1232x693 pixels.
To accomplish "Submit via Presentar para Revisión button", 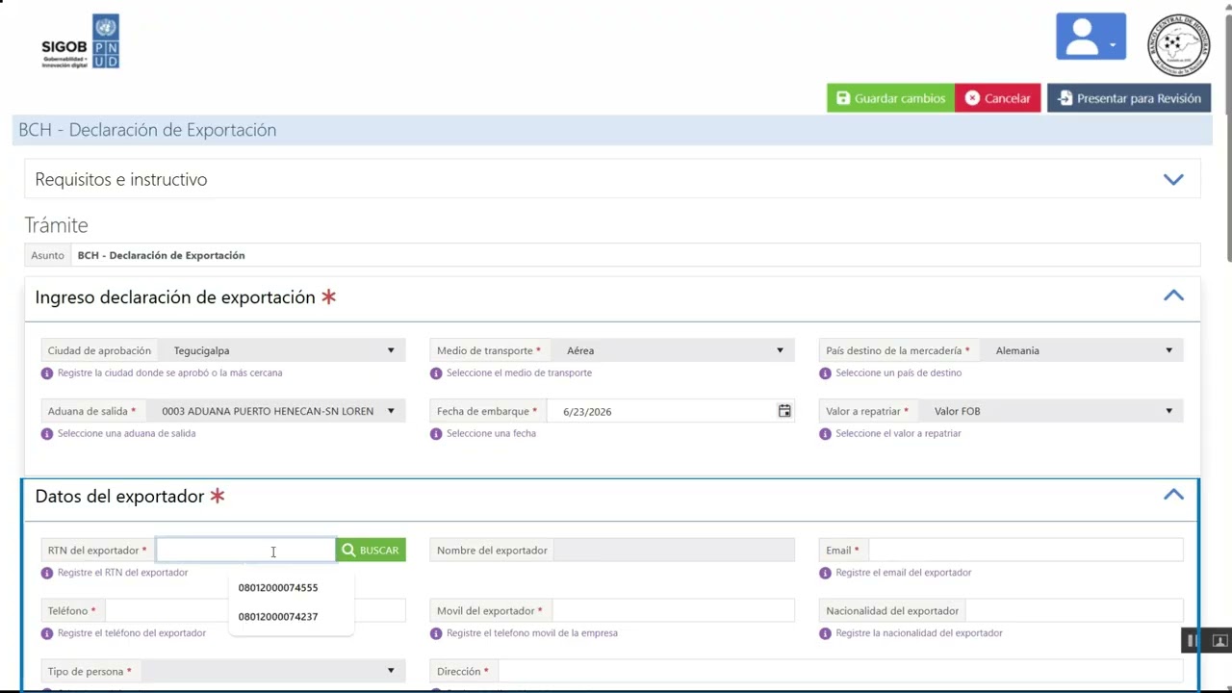I will click(x=1129, y=98).
